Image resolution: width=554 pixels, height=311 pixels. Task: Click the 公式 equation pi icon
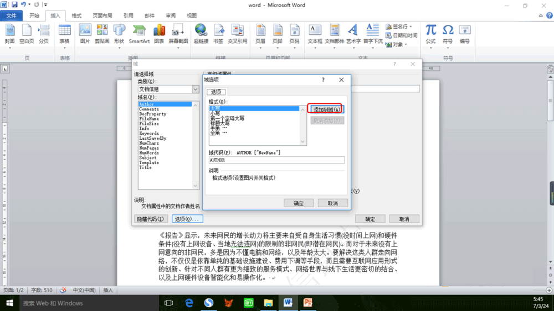[x=430, y=33]
